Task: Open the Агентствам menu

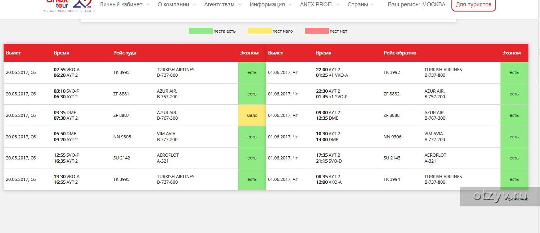Action: click(223, 5)
